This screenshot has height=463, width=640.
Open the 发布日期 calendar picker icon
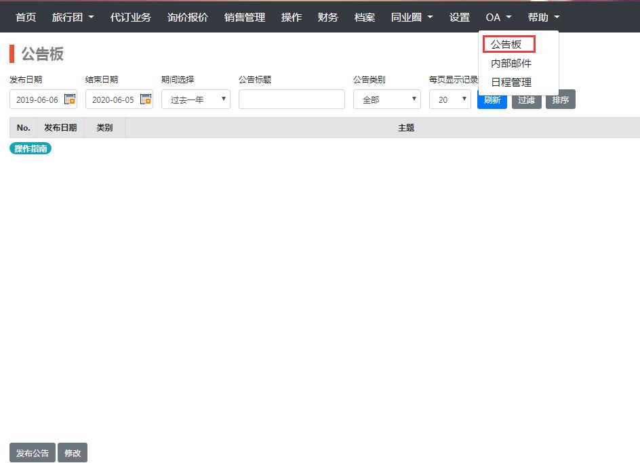(70, 99)
